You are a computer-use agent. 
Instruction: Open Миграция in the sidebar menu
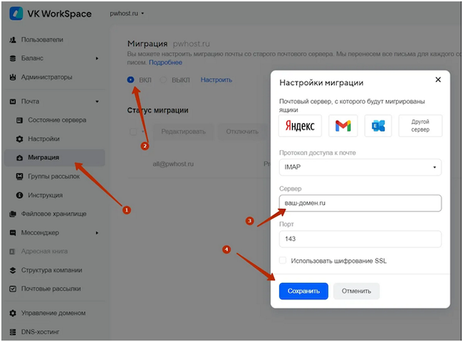[43, 157]
